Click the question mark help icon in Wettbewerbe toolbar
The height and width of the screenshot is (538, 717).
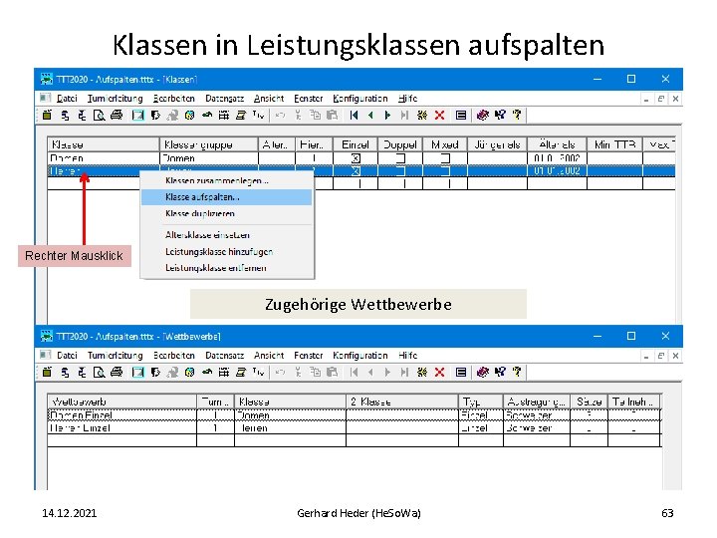(x=517, y=373)
